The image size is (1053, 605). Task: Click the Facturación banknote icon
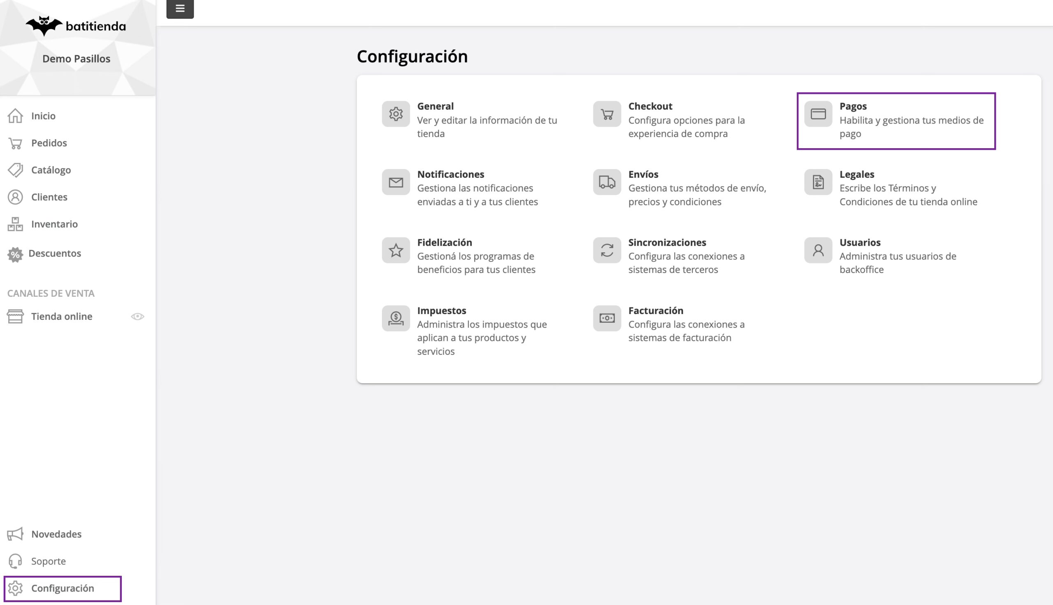607,318
